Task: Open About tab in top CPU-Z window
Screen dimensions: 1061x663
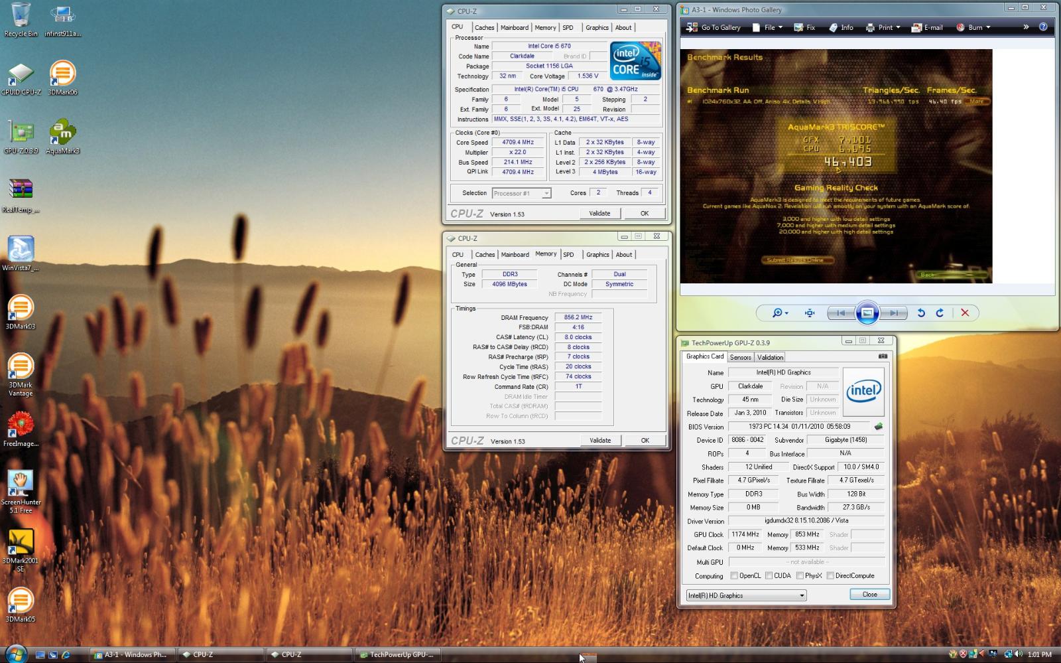Action: pyautogui.click(x=623, y=28)
